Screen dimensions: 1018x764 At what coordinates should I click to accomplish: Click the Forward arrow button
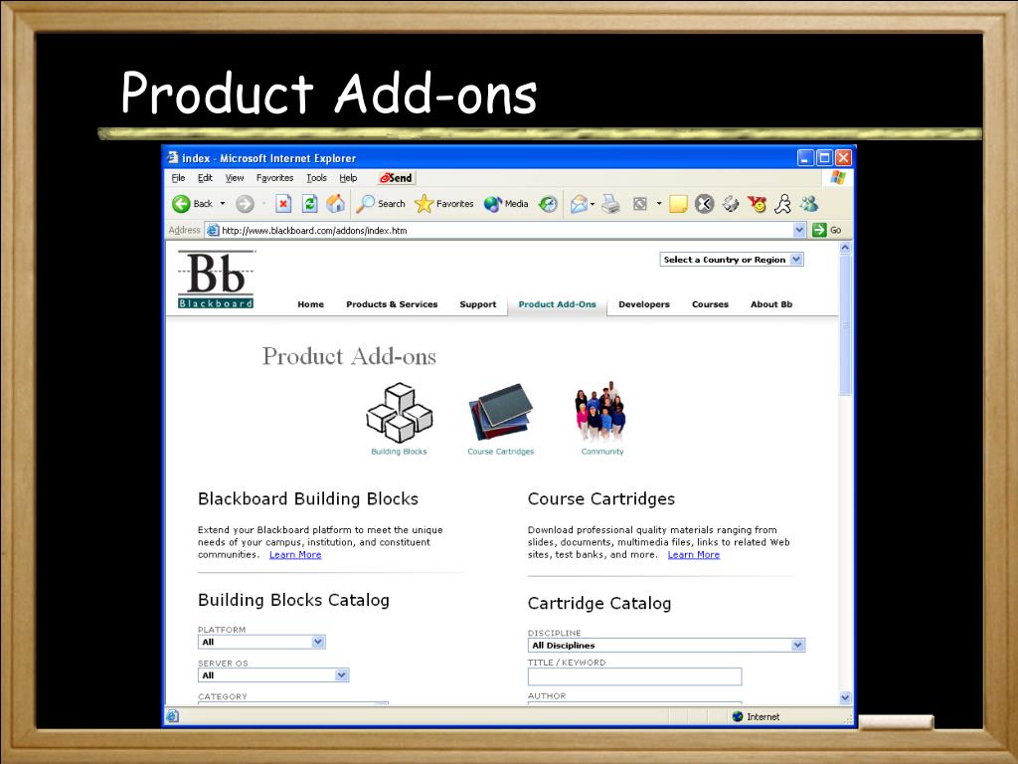click(245, 204)
